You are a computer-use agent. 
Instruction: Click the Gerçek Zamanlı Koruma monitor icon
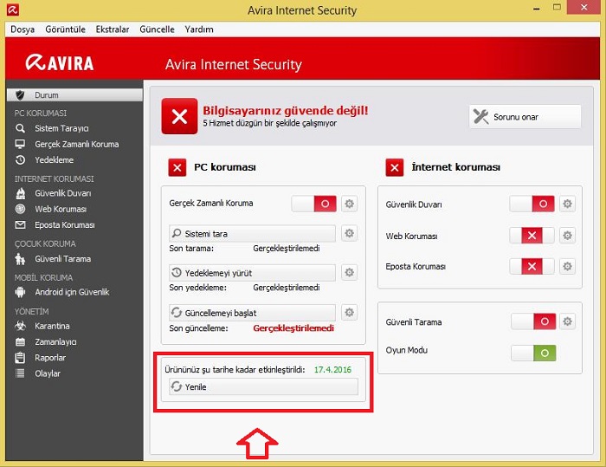(20, 144)
